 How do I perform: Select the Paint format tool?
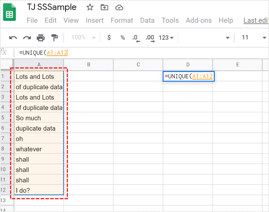54,38
